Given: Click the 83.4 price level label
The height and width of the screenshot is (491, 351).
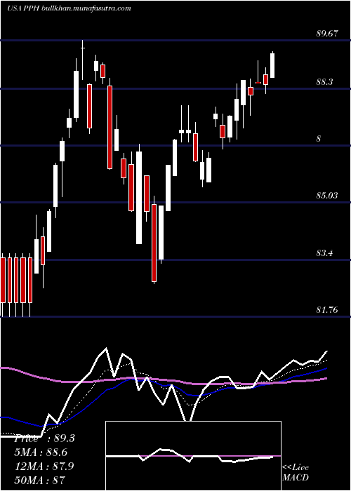Looking at the screenshot, I should (x=326, y=253).
